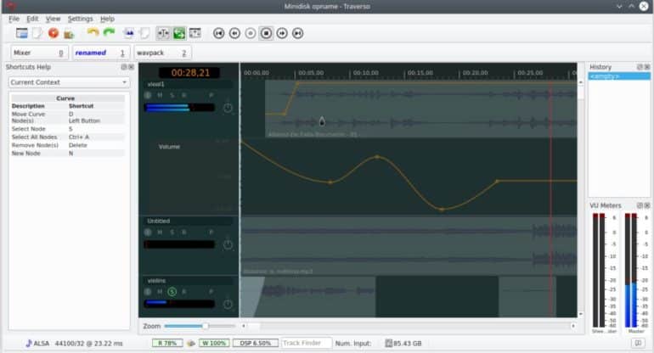Open the Current Context dropdown

tap(68, 82)
